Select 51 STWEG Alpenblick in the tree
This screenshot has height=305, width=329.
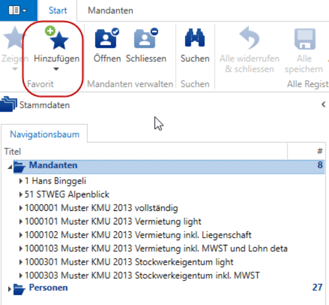pos(67,194)
